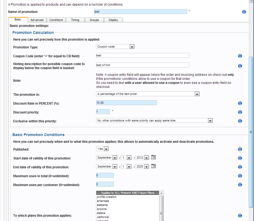The width and height of the screenshot is (254, 221).
Task: Click the Maximum uses per customer field
Action: pos(105,184)
